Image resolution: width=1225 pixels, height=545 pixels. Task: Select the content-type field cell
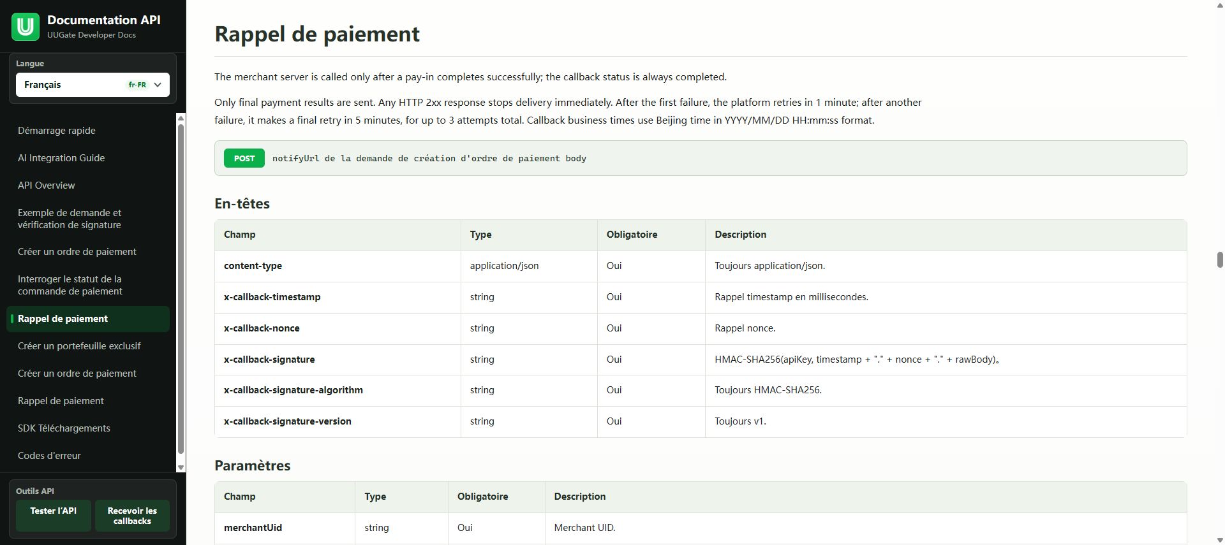tap(338, 266)
